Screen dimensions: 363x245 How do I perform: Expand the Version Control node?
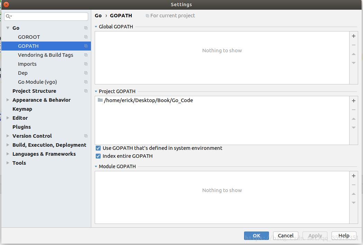tap(8, 136)
